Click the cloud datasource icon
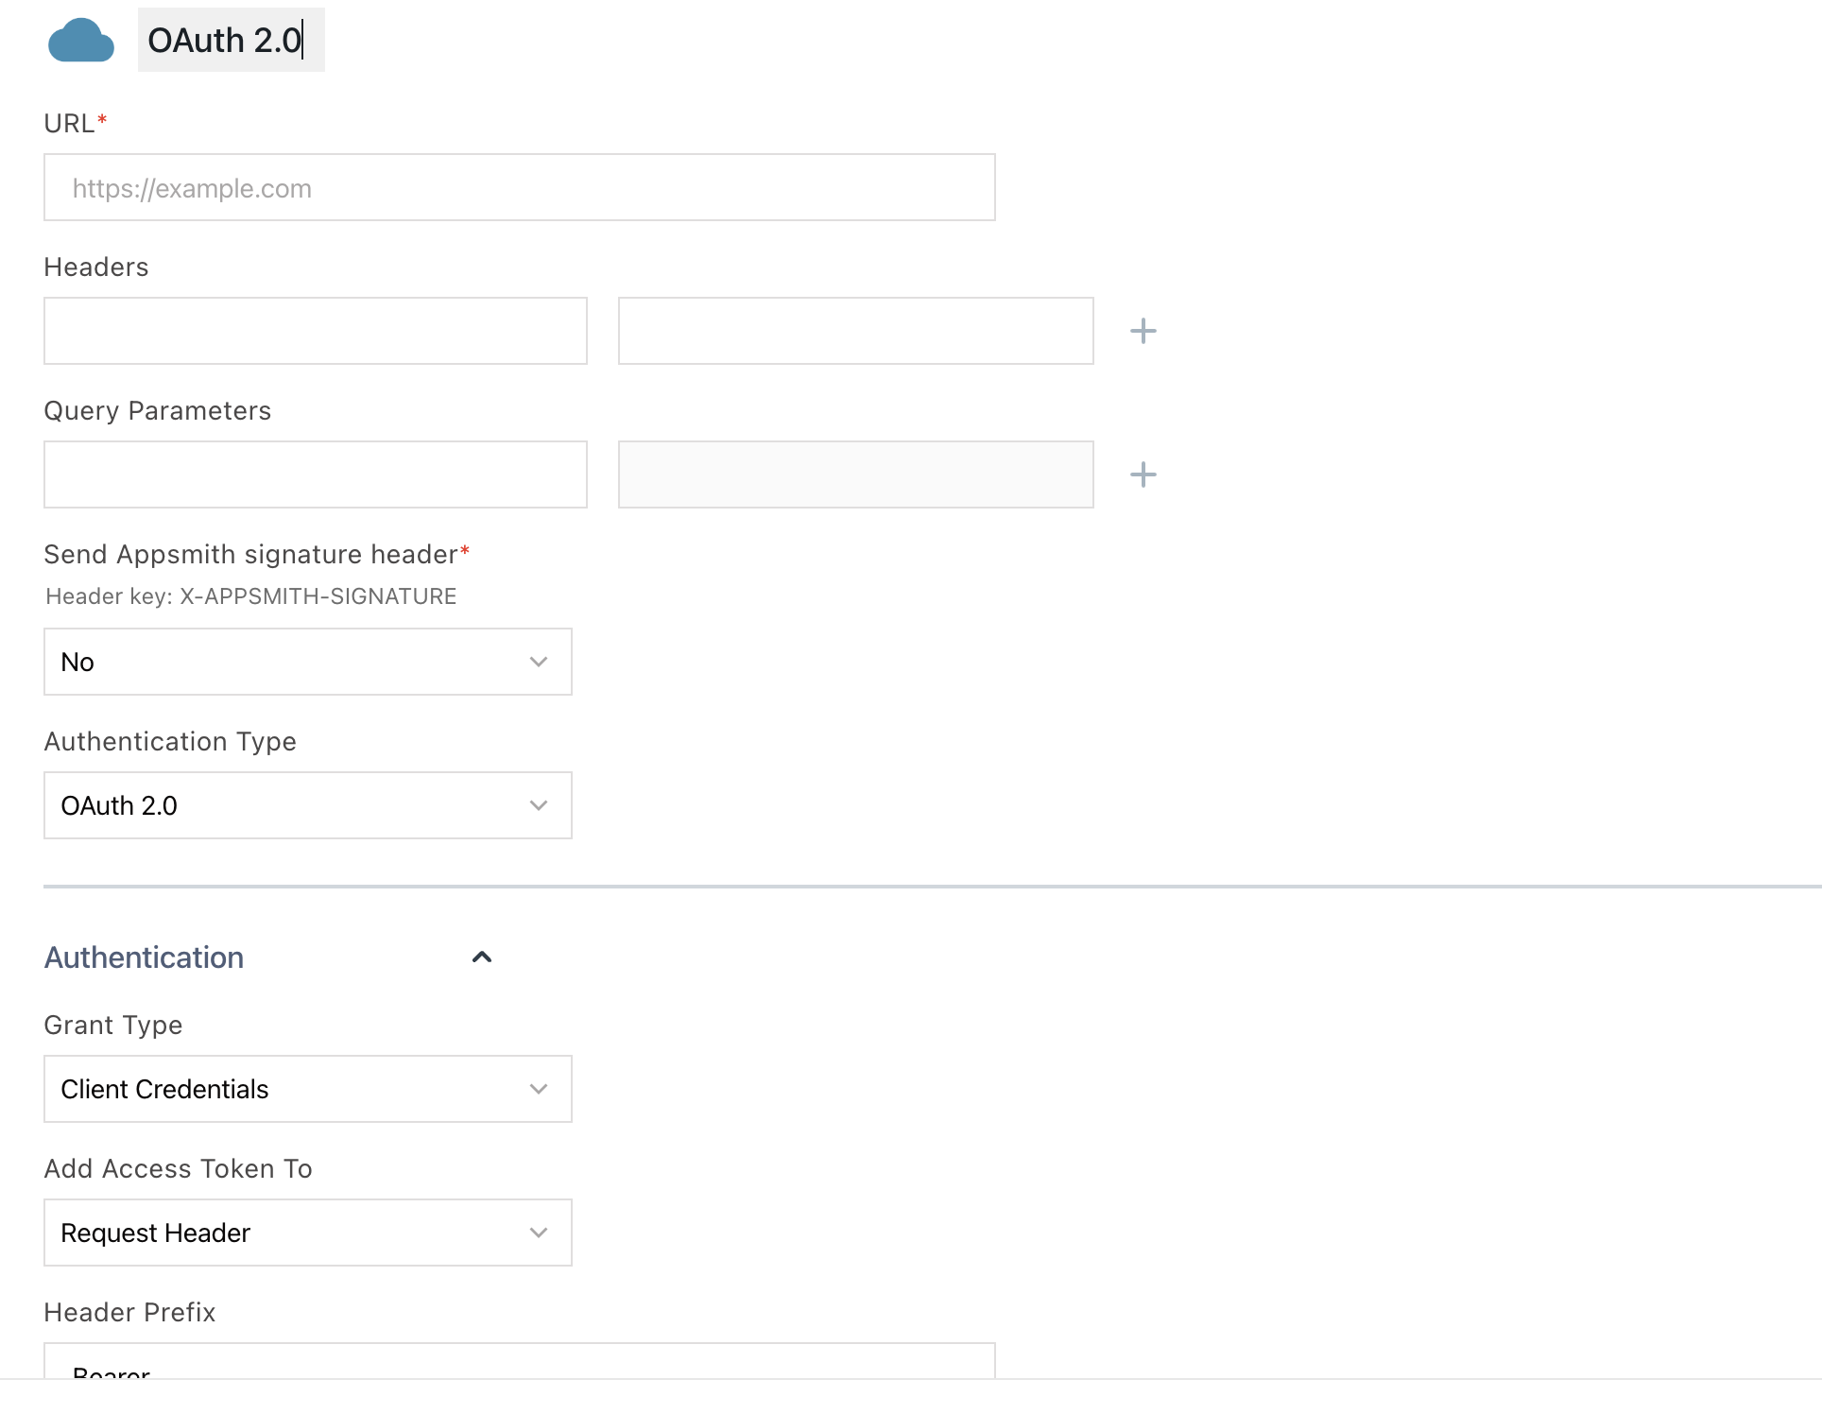 [x=81, y=40]
